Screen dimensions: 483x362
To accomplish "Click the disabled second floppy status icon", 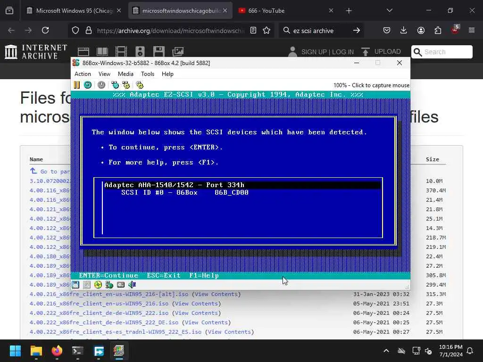I will (x=87, y=285).
